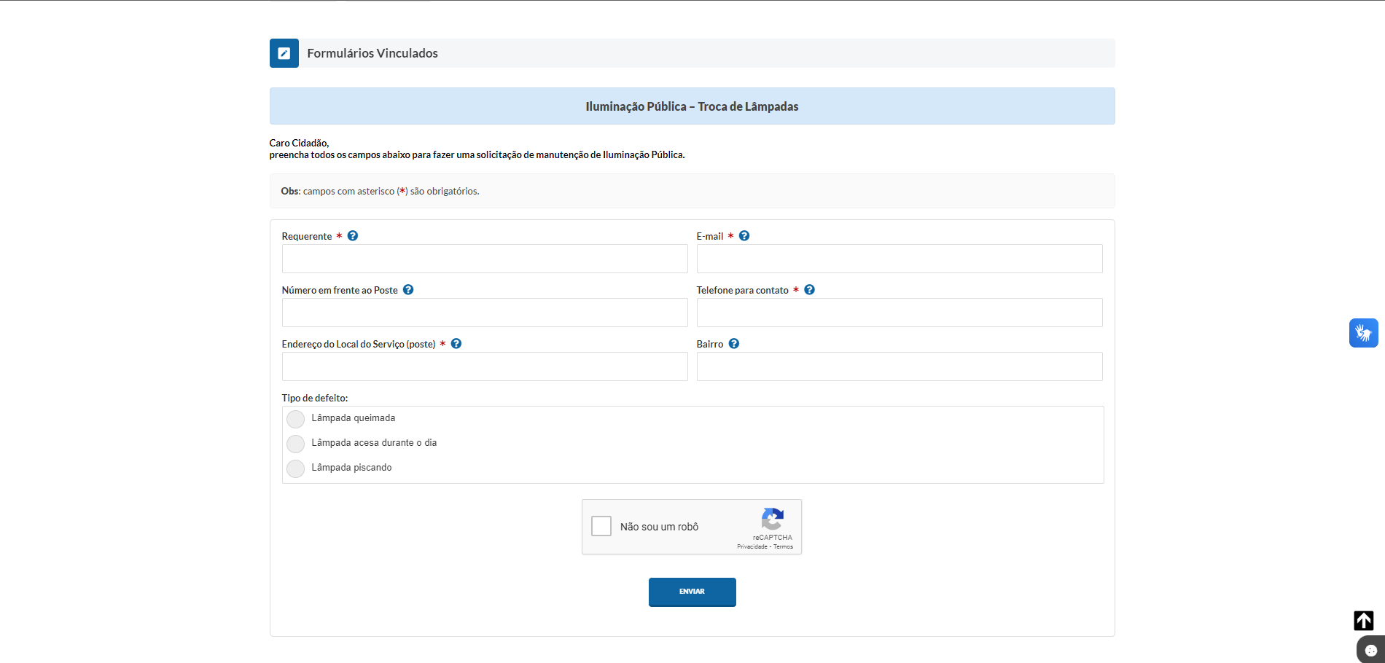Open help icon next to E-mail

(744, 236)
